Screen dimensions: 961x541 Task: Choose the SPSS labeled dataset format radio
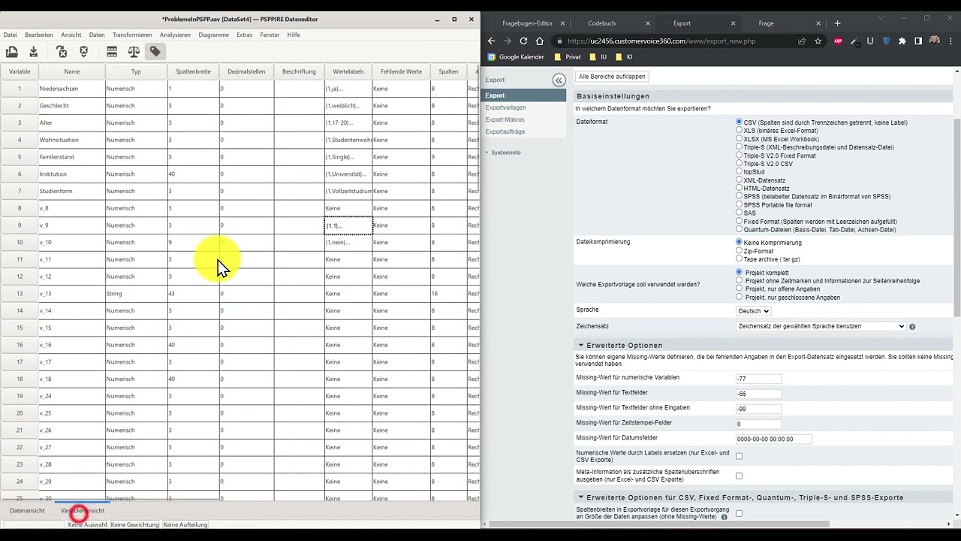[x=740, y=196]
